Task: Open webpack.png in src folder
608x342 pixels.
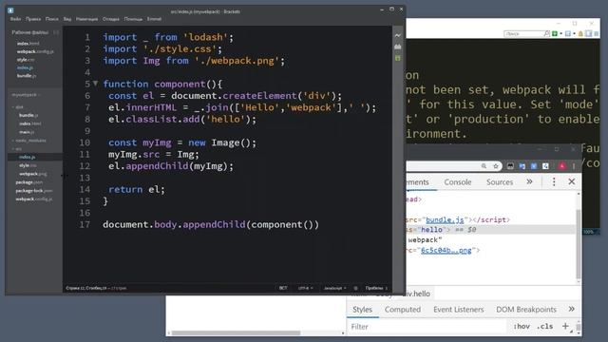Action: coord(33,174)
